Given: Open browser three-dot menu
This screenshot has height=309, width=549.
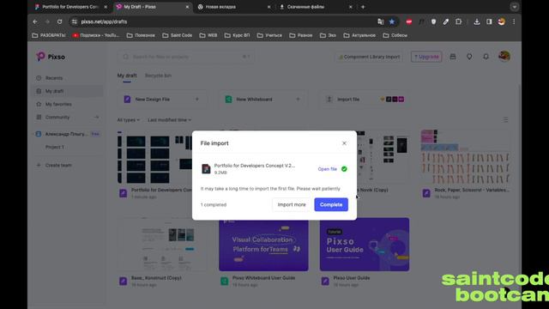Looking at the screenshot, I should tap(514, 21).
